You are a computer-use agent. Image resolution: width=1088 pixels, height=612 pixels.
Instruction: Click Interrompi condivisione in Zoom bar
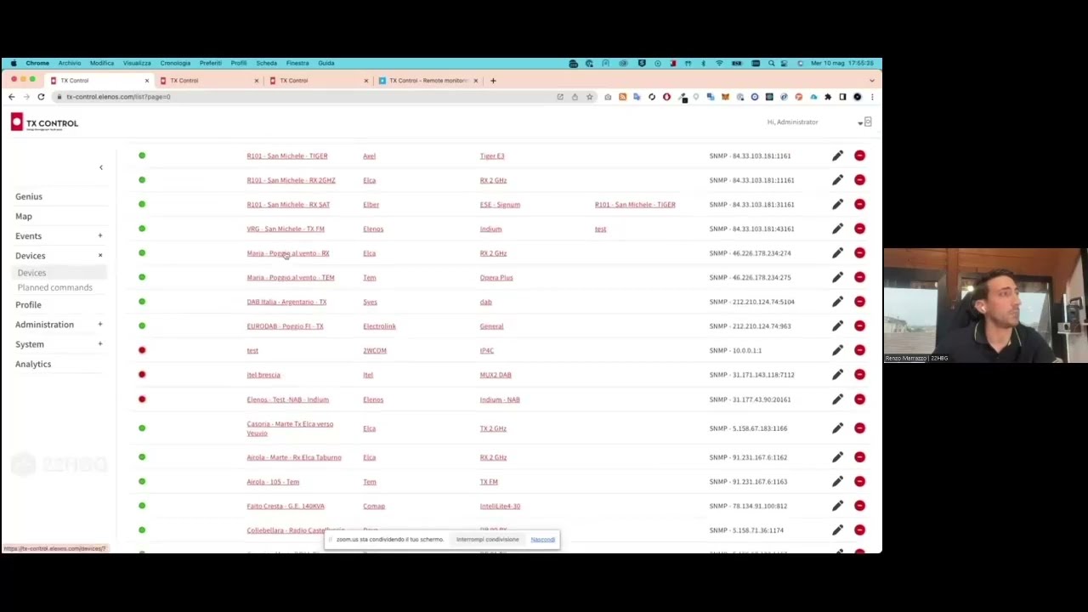click(487, 540)
